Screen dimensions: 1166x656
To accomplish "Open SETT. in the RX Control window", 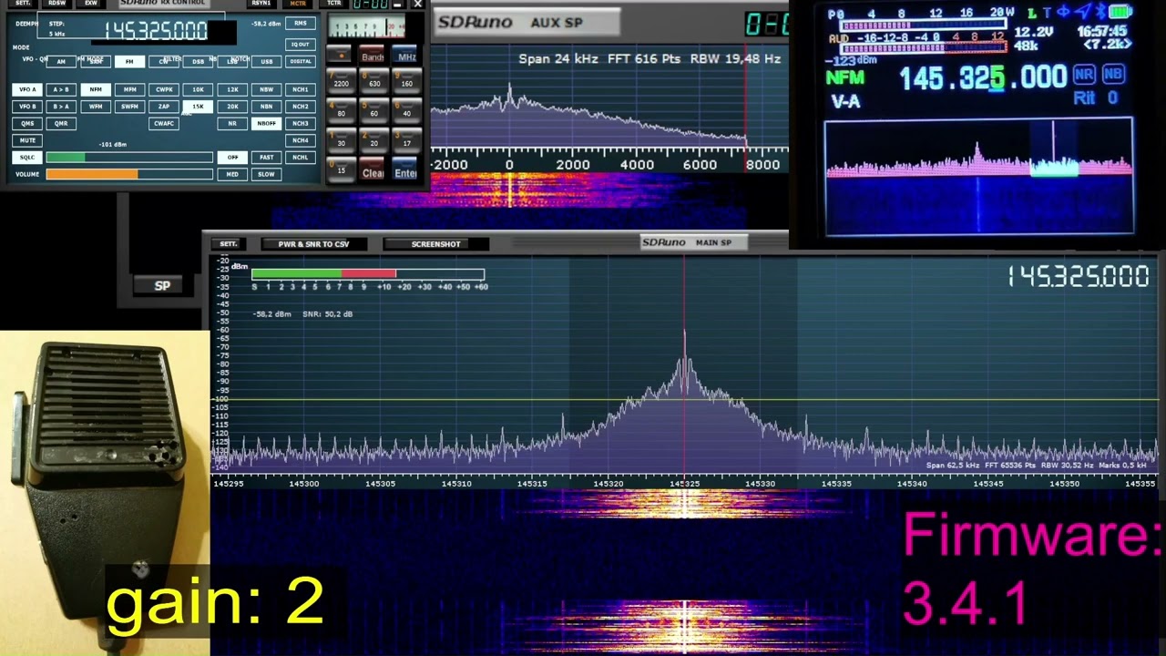I will pos(23,3).
